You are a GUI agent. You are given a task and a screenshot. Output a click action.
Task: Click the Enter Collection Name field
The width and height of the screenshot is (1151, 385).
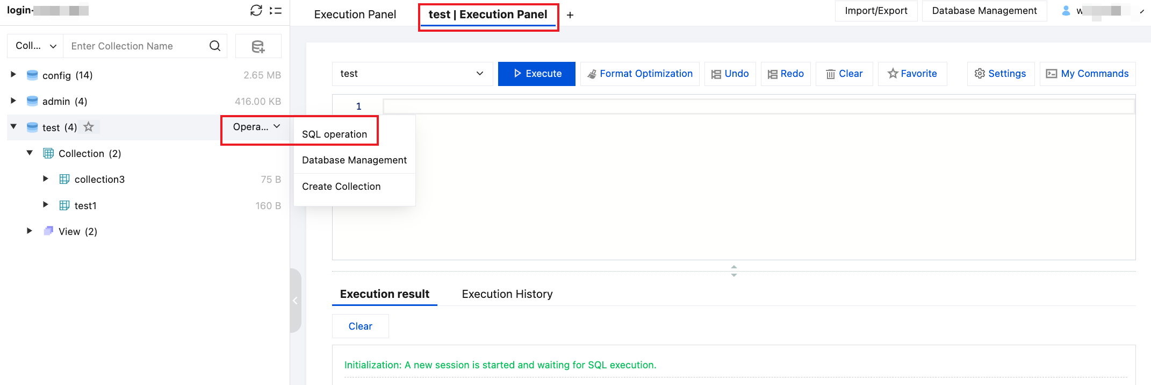pyautogui.click(x=136, y=46)
